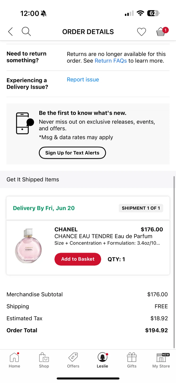Tap the Report issue link
The image size is (176, 383).
pyautogui.click(x=83, y=80)
